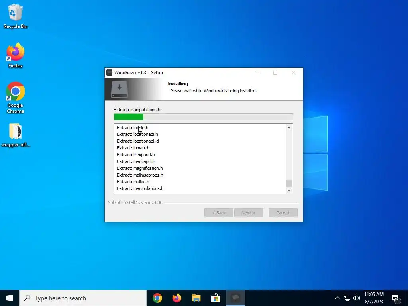
Task: Click the taskbar clock showing 11:05 AM
Action: click(x=374, y=298)
